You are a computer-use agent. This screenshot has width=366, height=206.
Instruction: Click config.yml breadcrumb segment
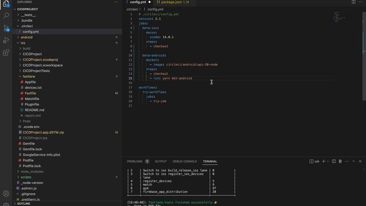(x=155, y=9)
